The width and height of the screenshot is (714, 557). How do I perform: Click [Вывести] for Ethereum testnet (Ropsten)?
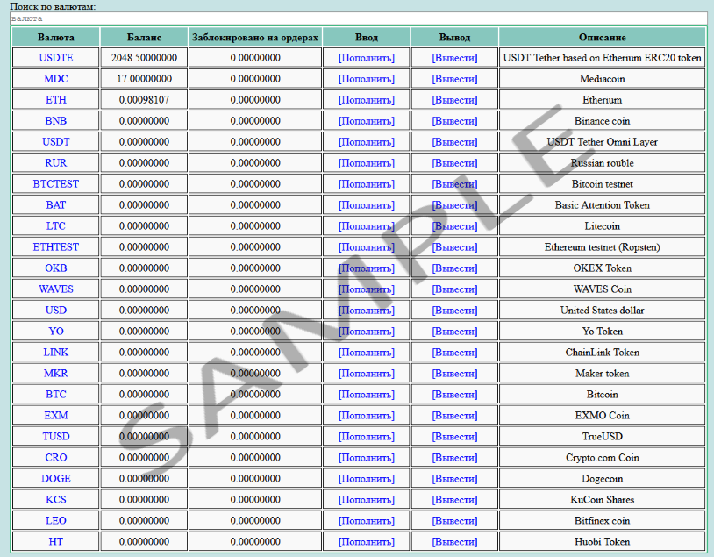[x=454, y=246]
